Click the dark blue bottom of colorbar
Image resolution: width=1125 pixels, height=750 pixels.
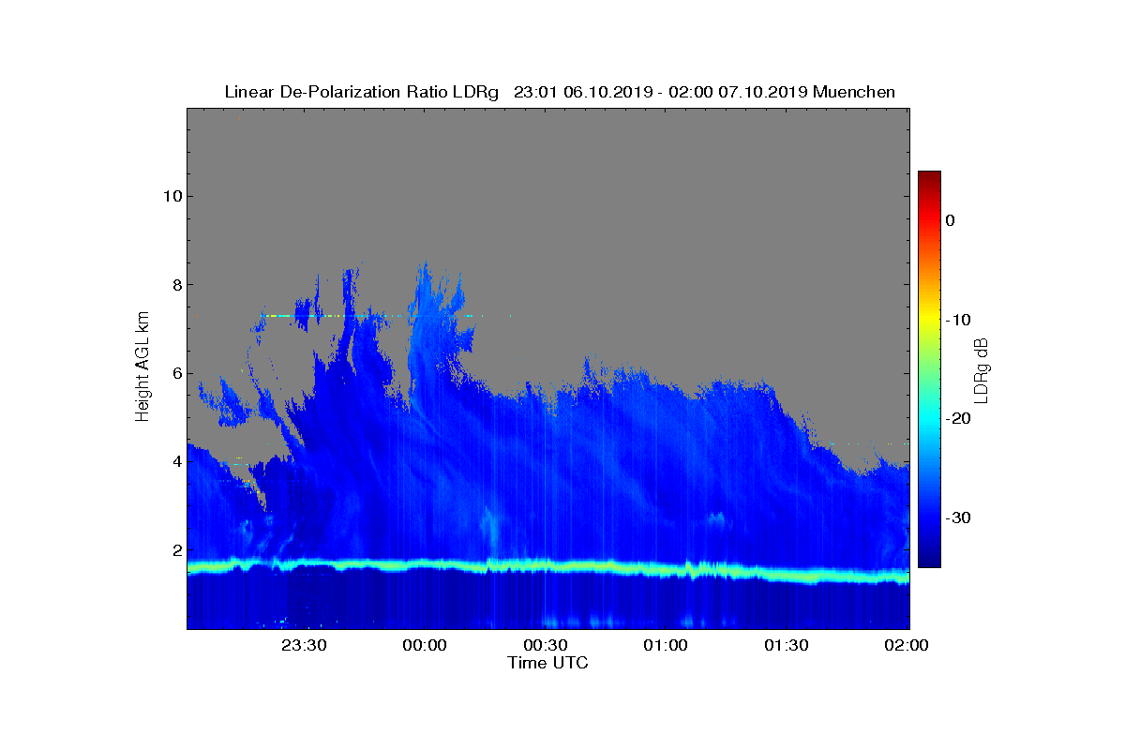(929, 561)
